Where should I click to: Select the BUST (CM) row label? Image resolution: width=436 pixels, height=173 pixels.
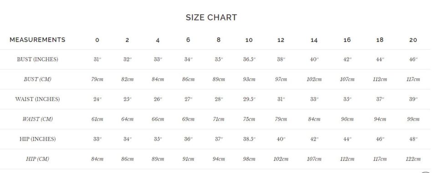click(37, 79)
